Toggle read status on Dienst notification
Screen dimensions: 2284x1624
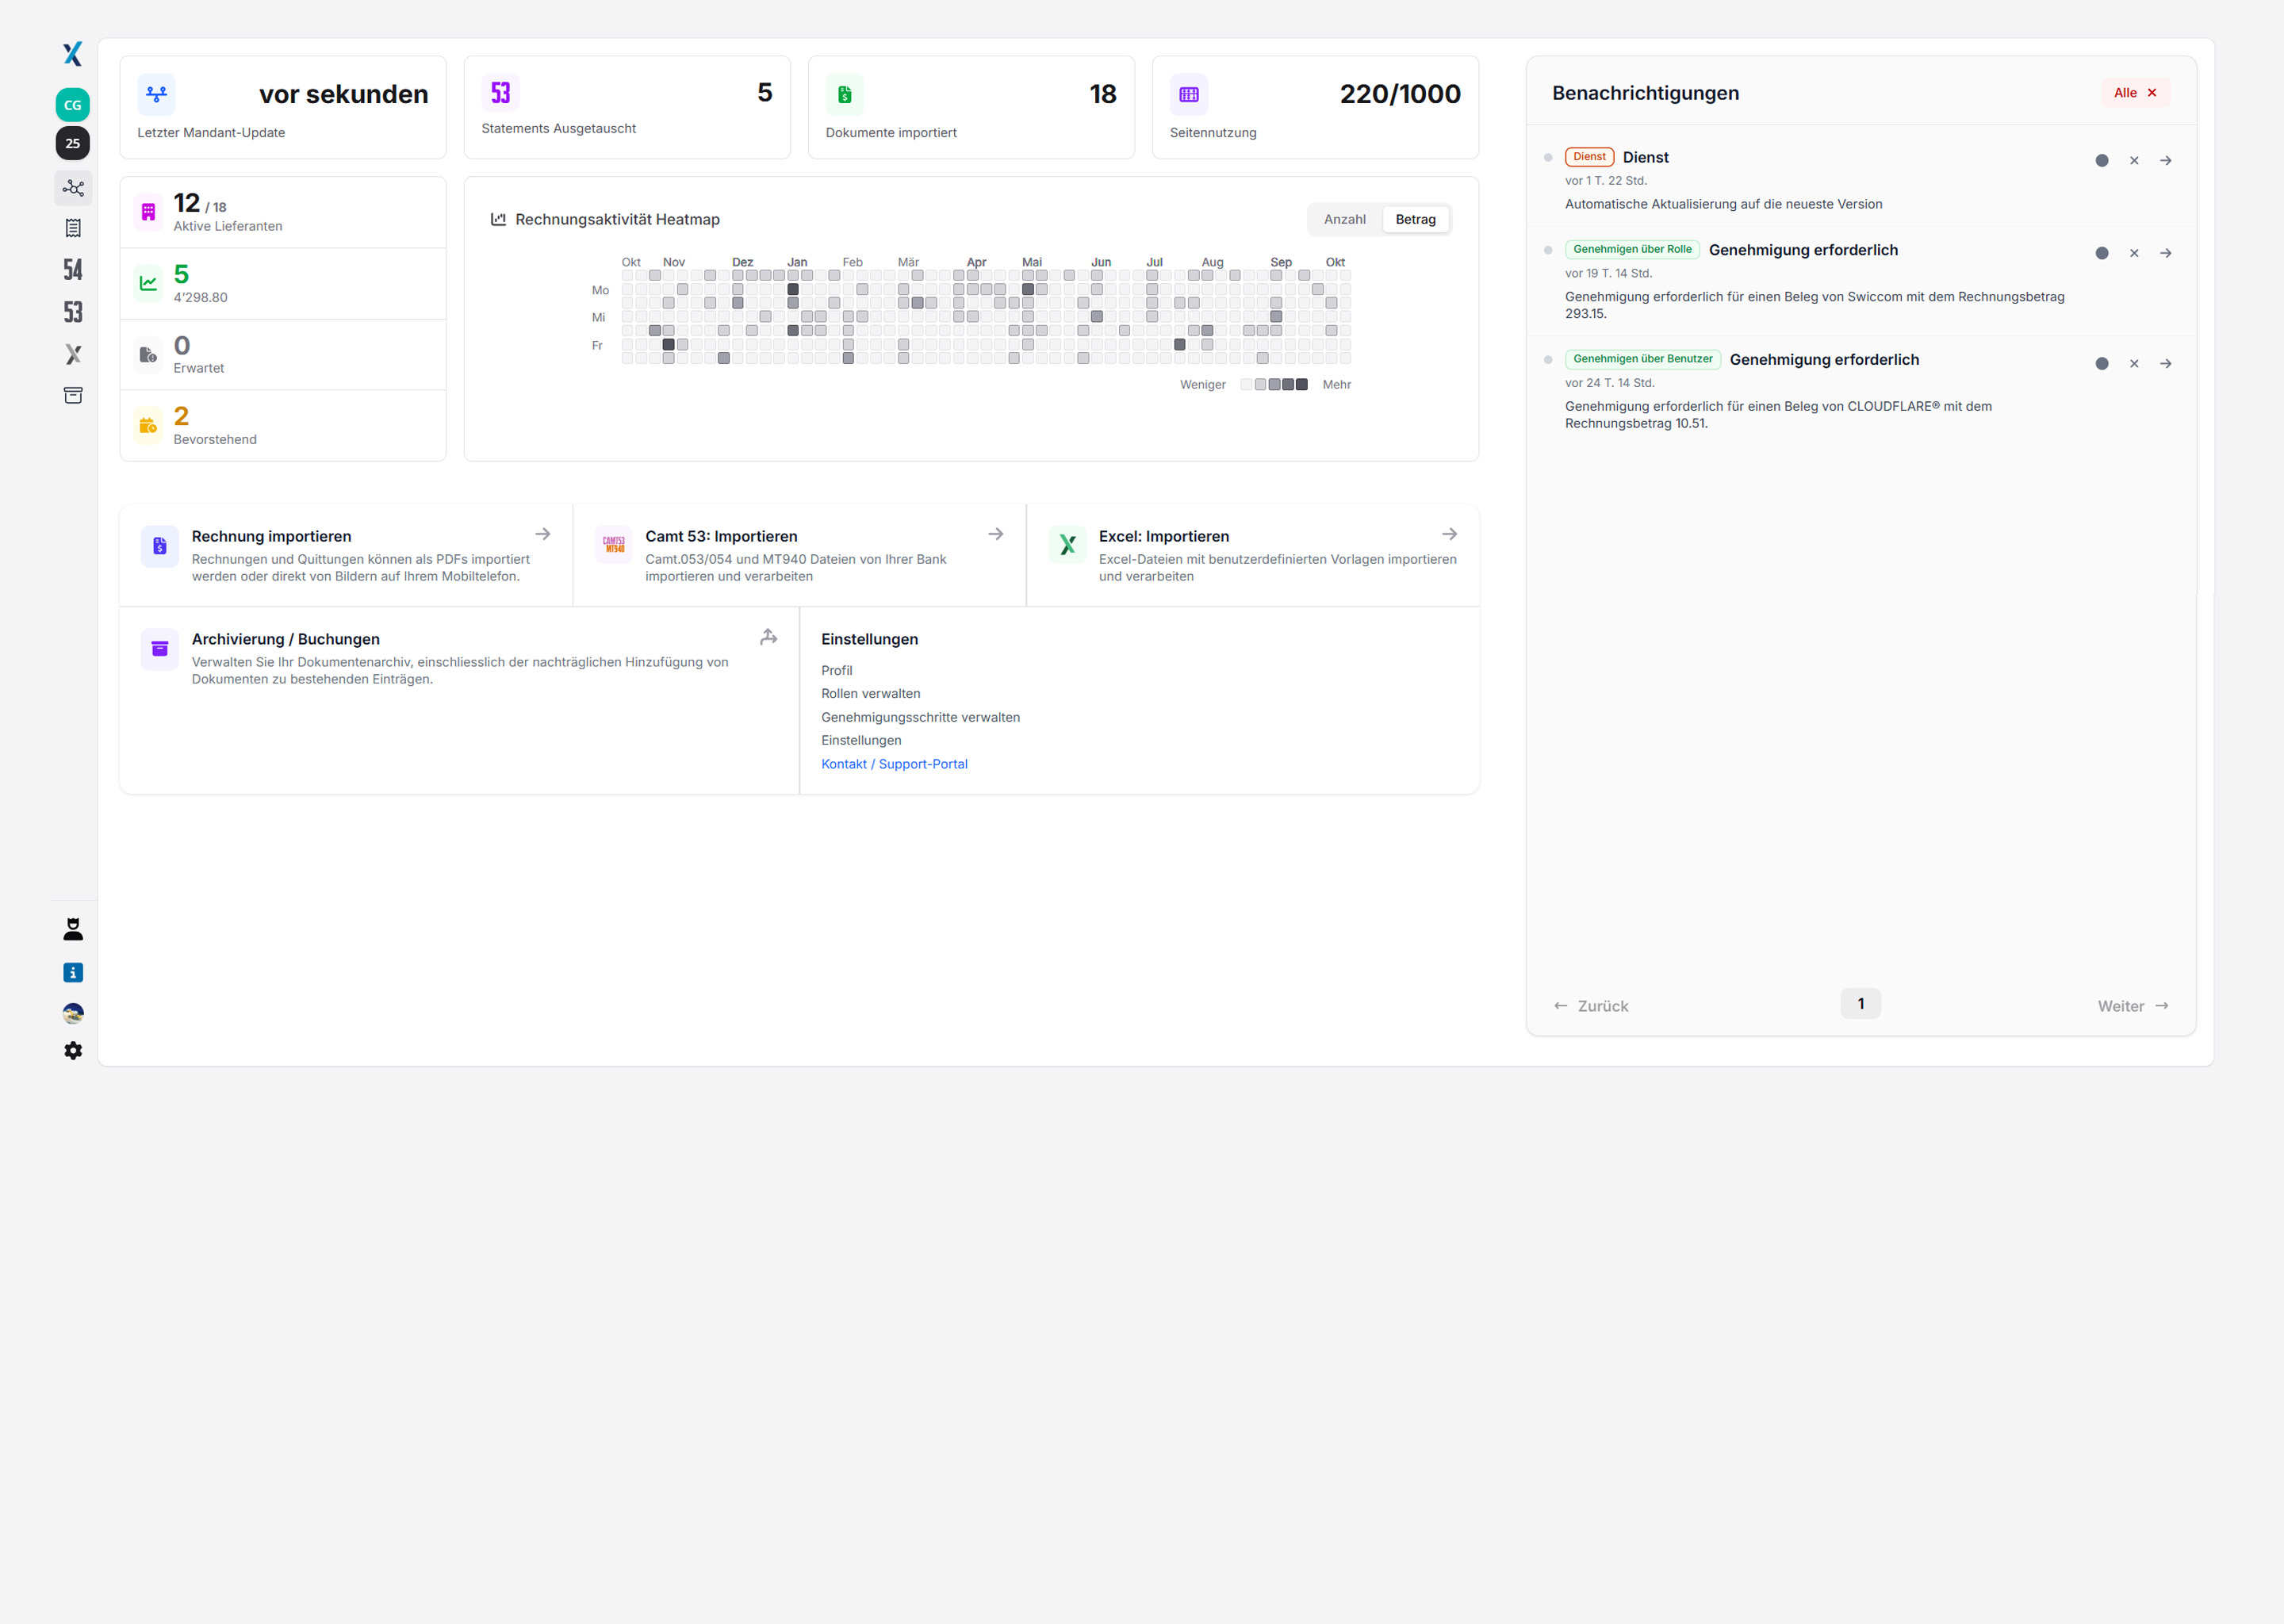[x=2101, y=160]
